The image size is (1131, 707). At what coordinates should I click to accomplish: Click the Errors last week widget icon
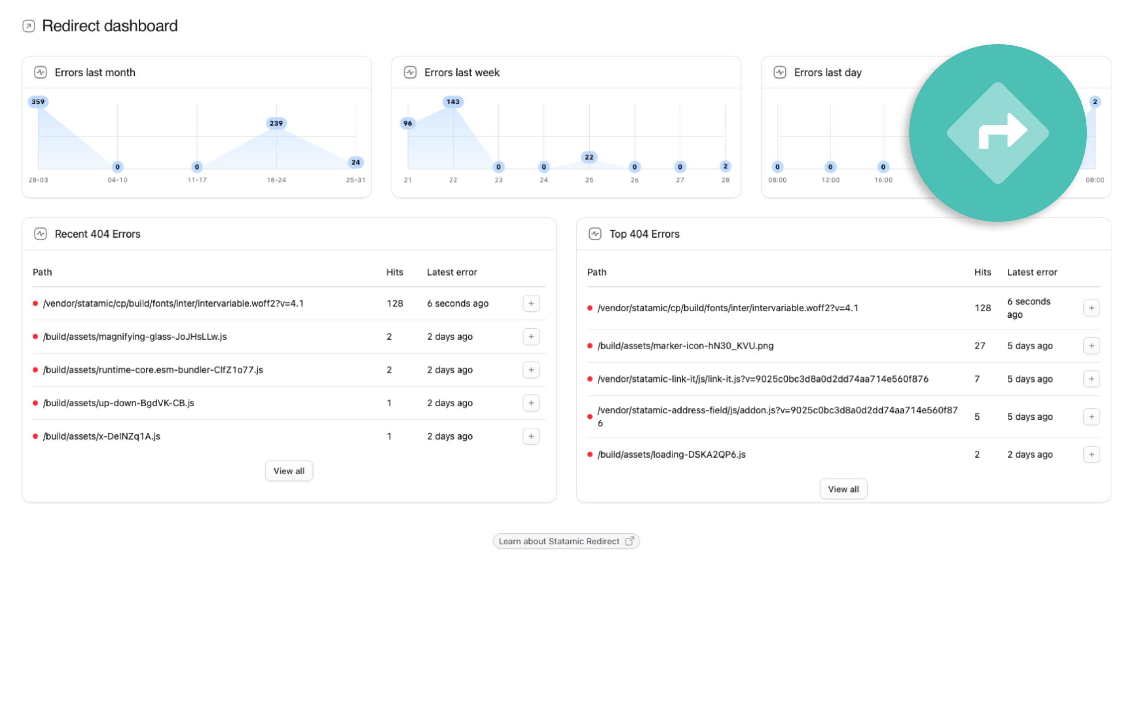pyautogui.click(x=410, y=72)
